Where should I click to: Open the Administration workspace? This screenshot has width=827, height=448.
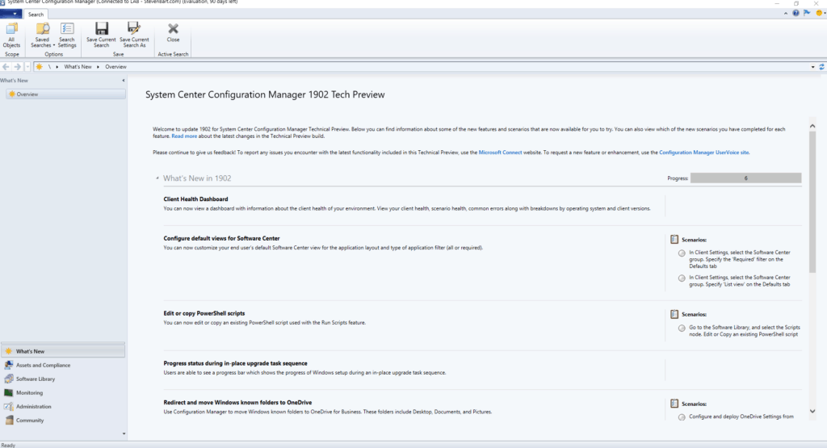(x=63, y=406)
